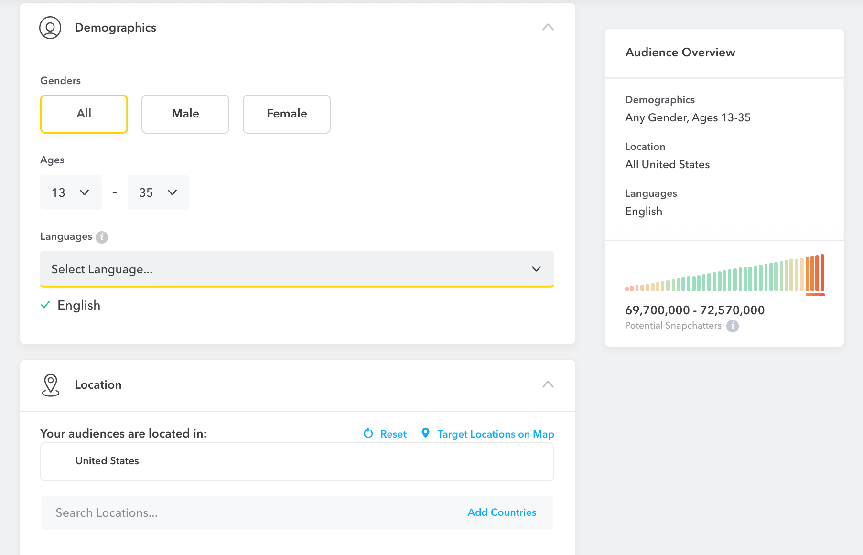Image resolution: width=863 pixels, height=555 pixels.
Task: Click the Demographics profile icon
Action: pos(50,28)
